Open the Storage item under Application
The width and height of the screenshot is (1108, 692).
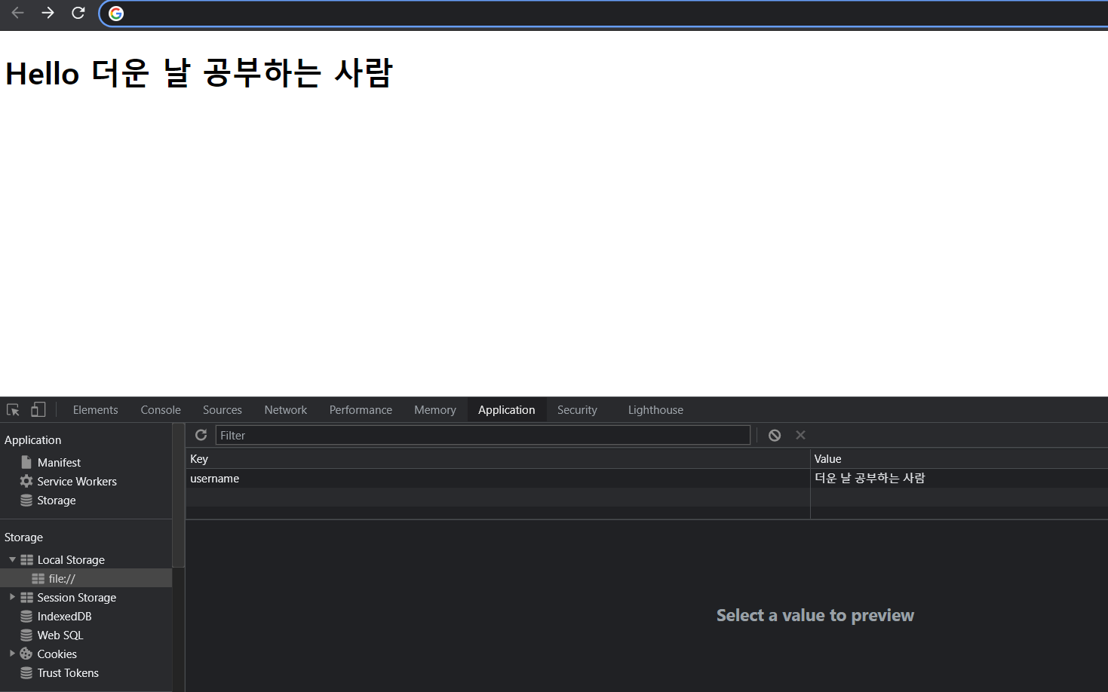57,501
